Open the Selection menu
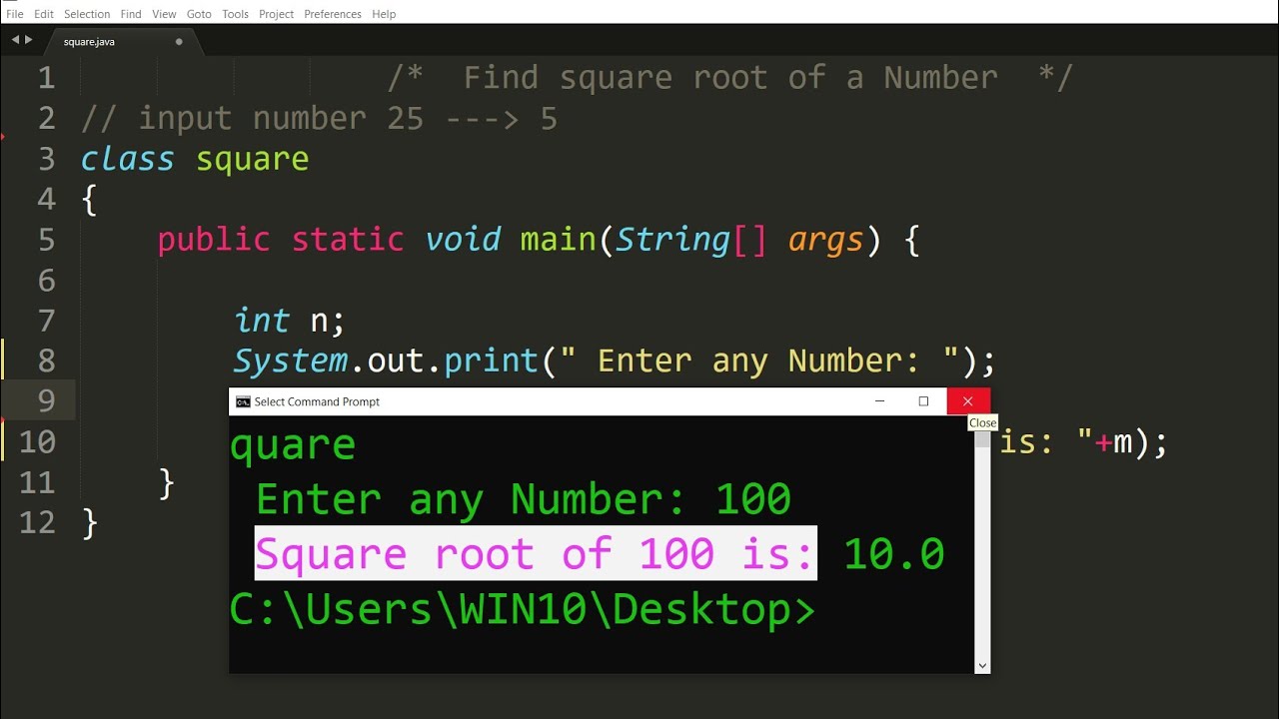The width and height of the screenshot is (1279, 719). tap(87, 14)
